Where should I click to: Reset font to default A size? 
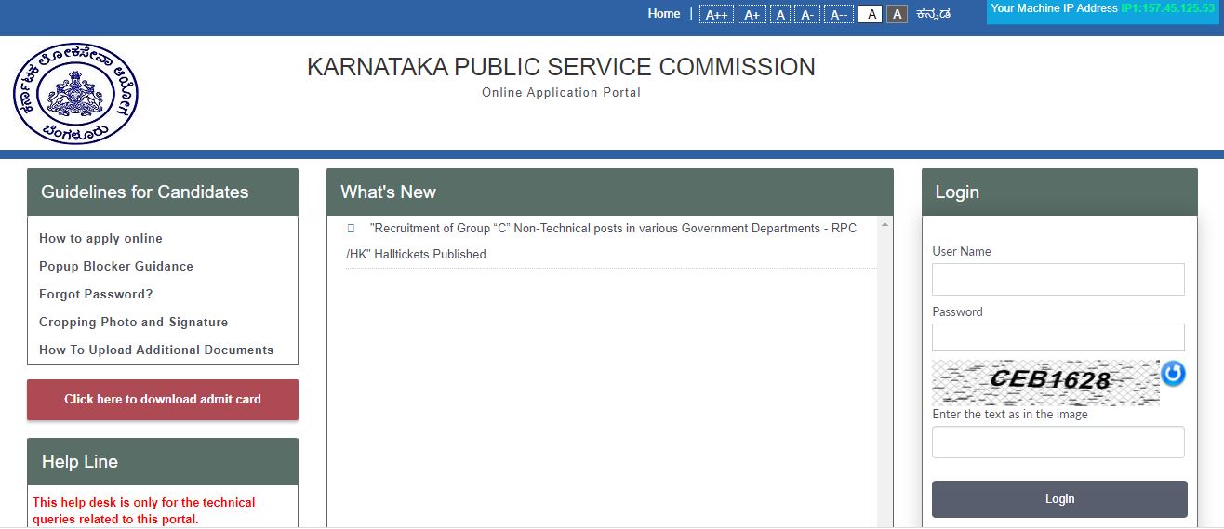click(x=781, y=15)
